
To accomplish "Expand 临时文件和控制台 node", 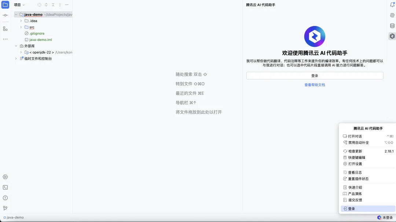I will tap(16, 59).
